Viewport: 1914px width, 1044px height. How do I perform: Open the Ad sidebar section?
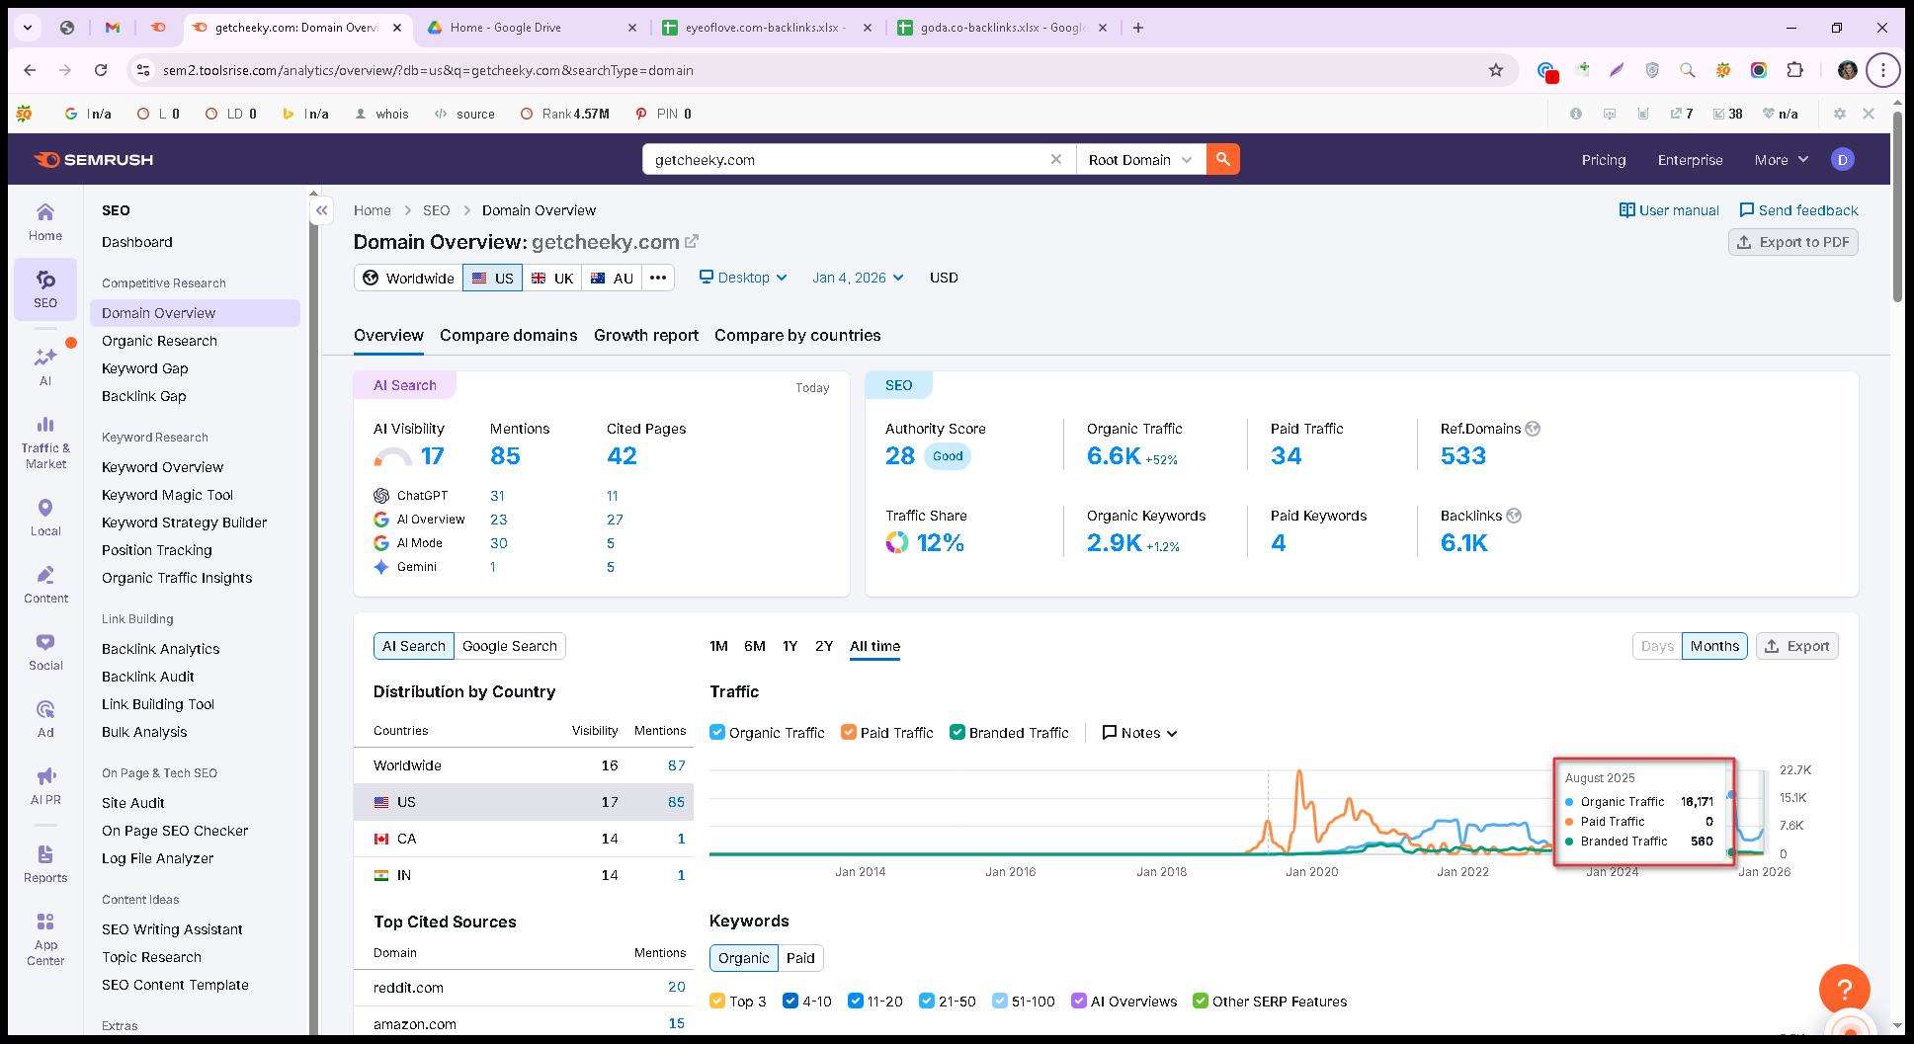click(45, 719)
